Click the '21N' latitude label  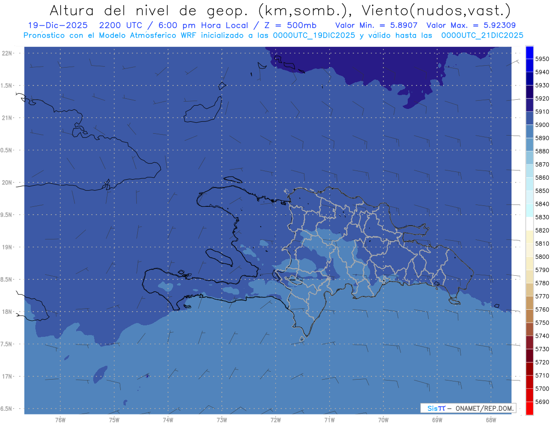[x=7, y=118]
